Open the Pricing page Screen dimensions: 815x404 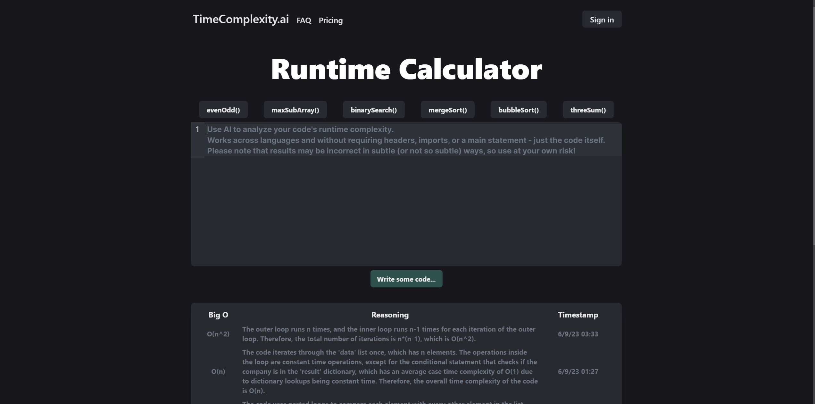330,20
